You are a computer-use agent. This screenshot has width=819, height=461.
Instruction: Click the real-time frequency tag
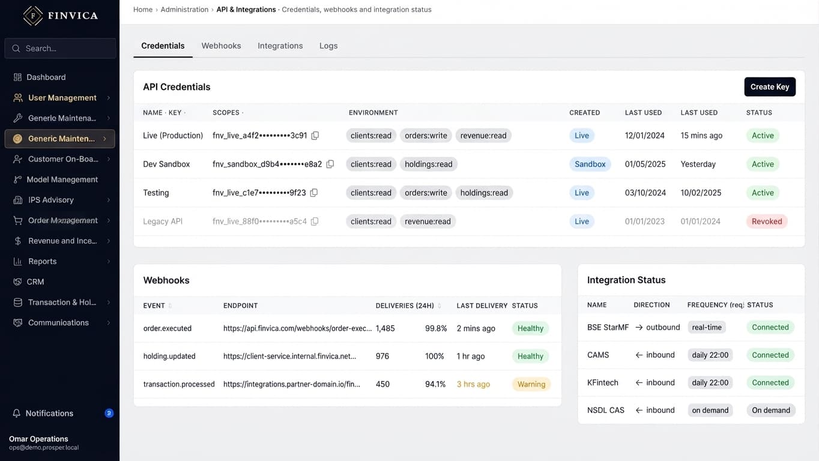tap(707, 327)
